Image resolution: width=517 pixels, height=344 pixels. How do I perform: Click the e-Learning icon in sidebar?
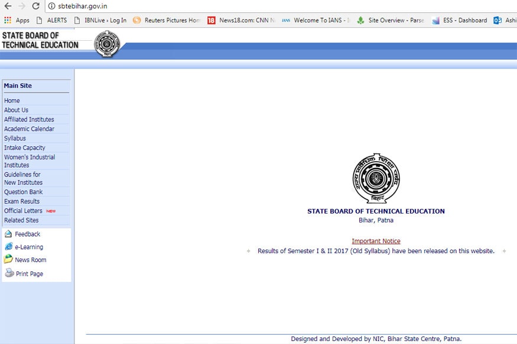pyautogui.click(x=8, y=247)
